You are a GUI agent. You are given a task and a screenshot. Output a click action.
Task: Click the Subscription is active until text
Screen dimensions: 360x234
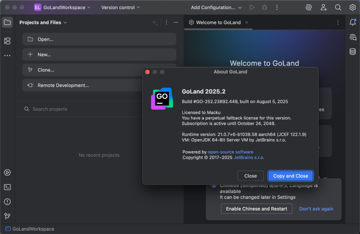(x=228, y=123)
